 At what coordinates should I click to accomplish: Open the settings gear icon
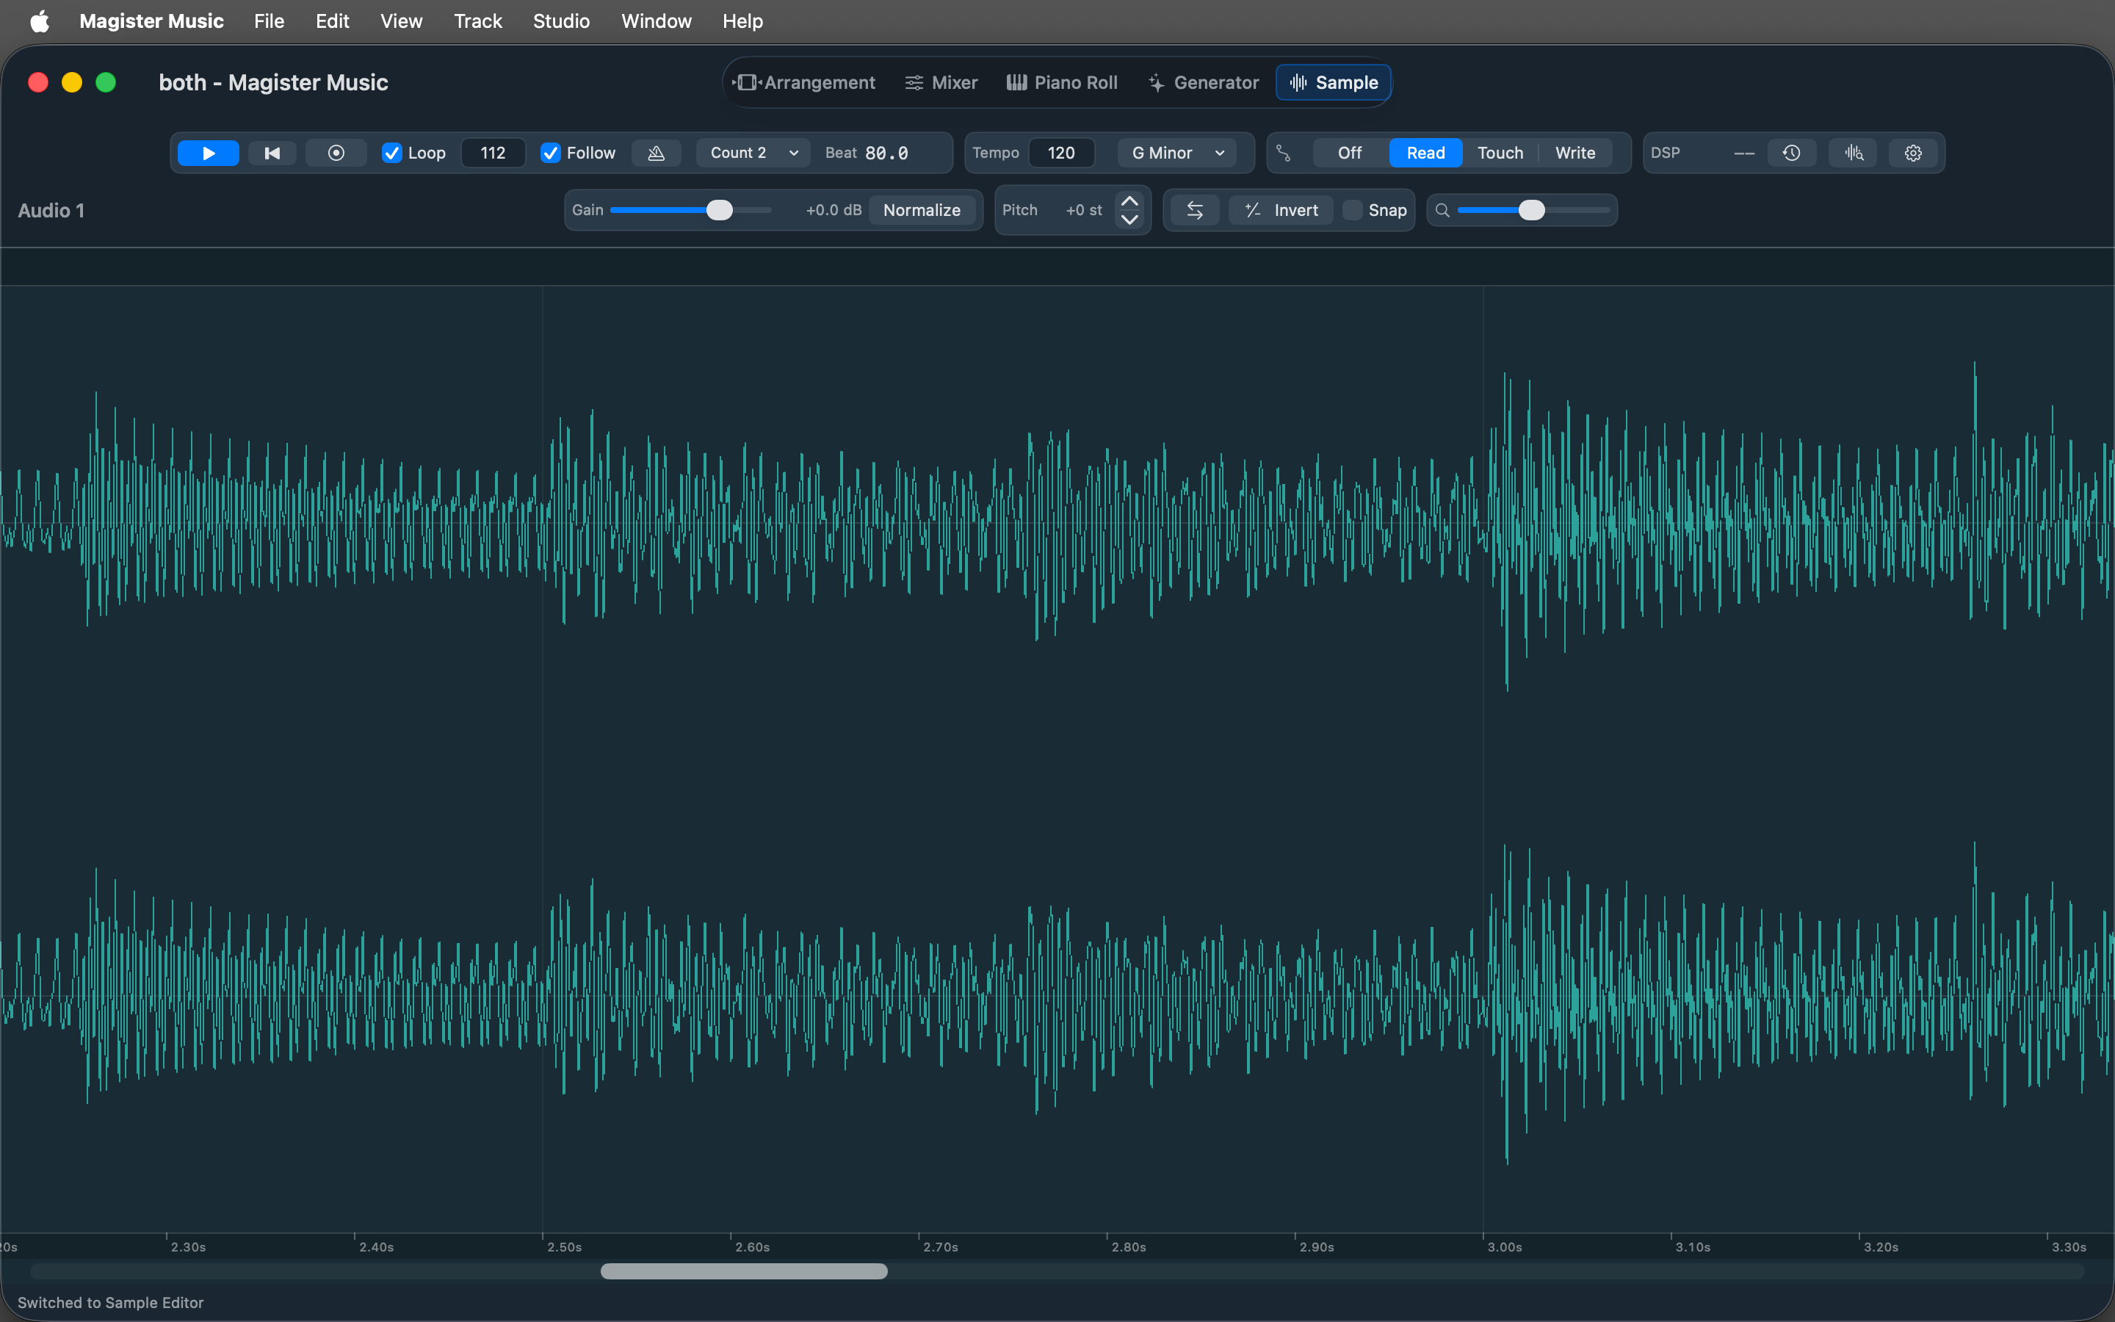pos(1913,153)
